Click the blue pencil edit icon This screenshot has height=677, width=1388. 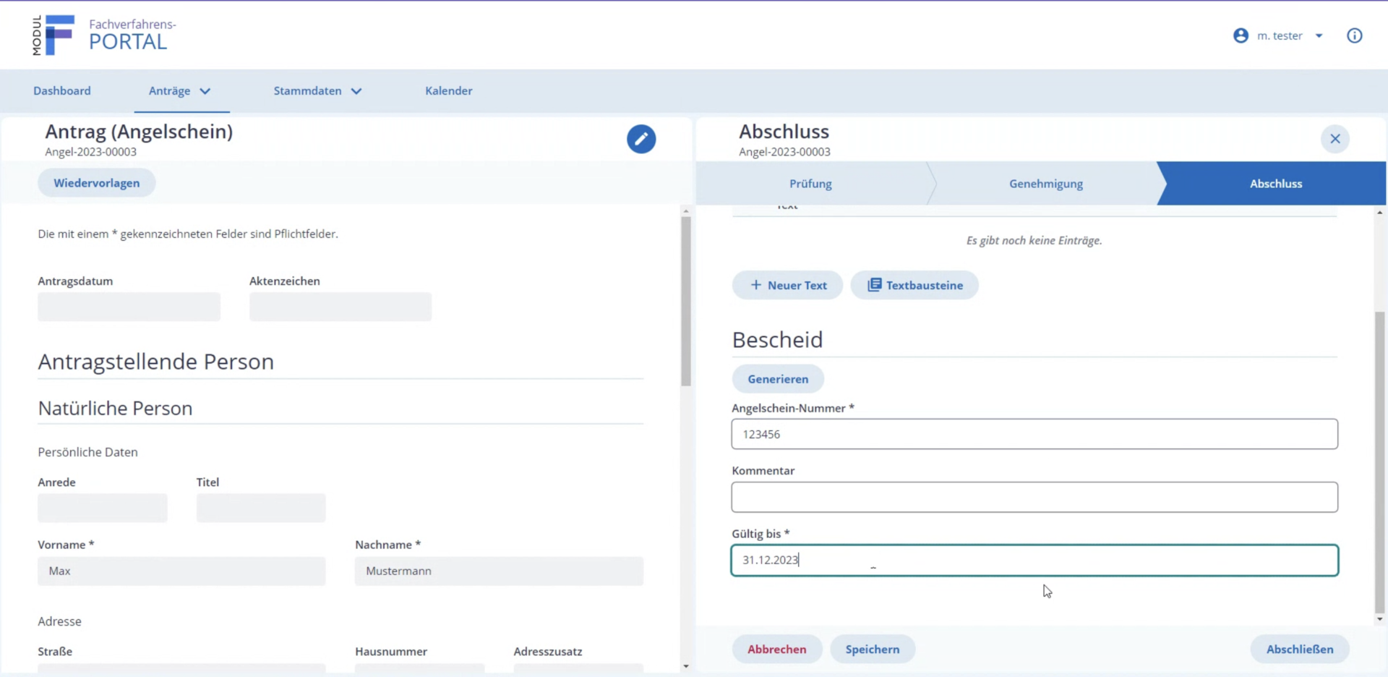pyautogui.click(x=641, y=139)
